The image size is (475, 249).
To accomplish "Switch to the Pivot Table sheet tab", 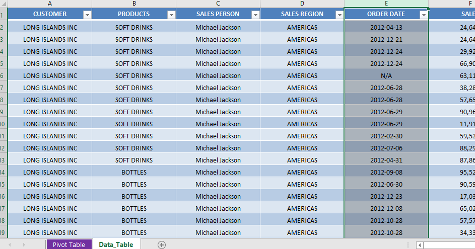I will coord(69,244).
